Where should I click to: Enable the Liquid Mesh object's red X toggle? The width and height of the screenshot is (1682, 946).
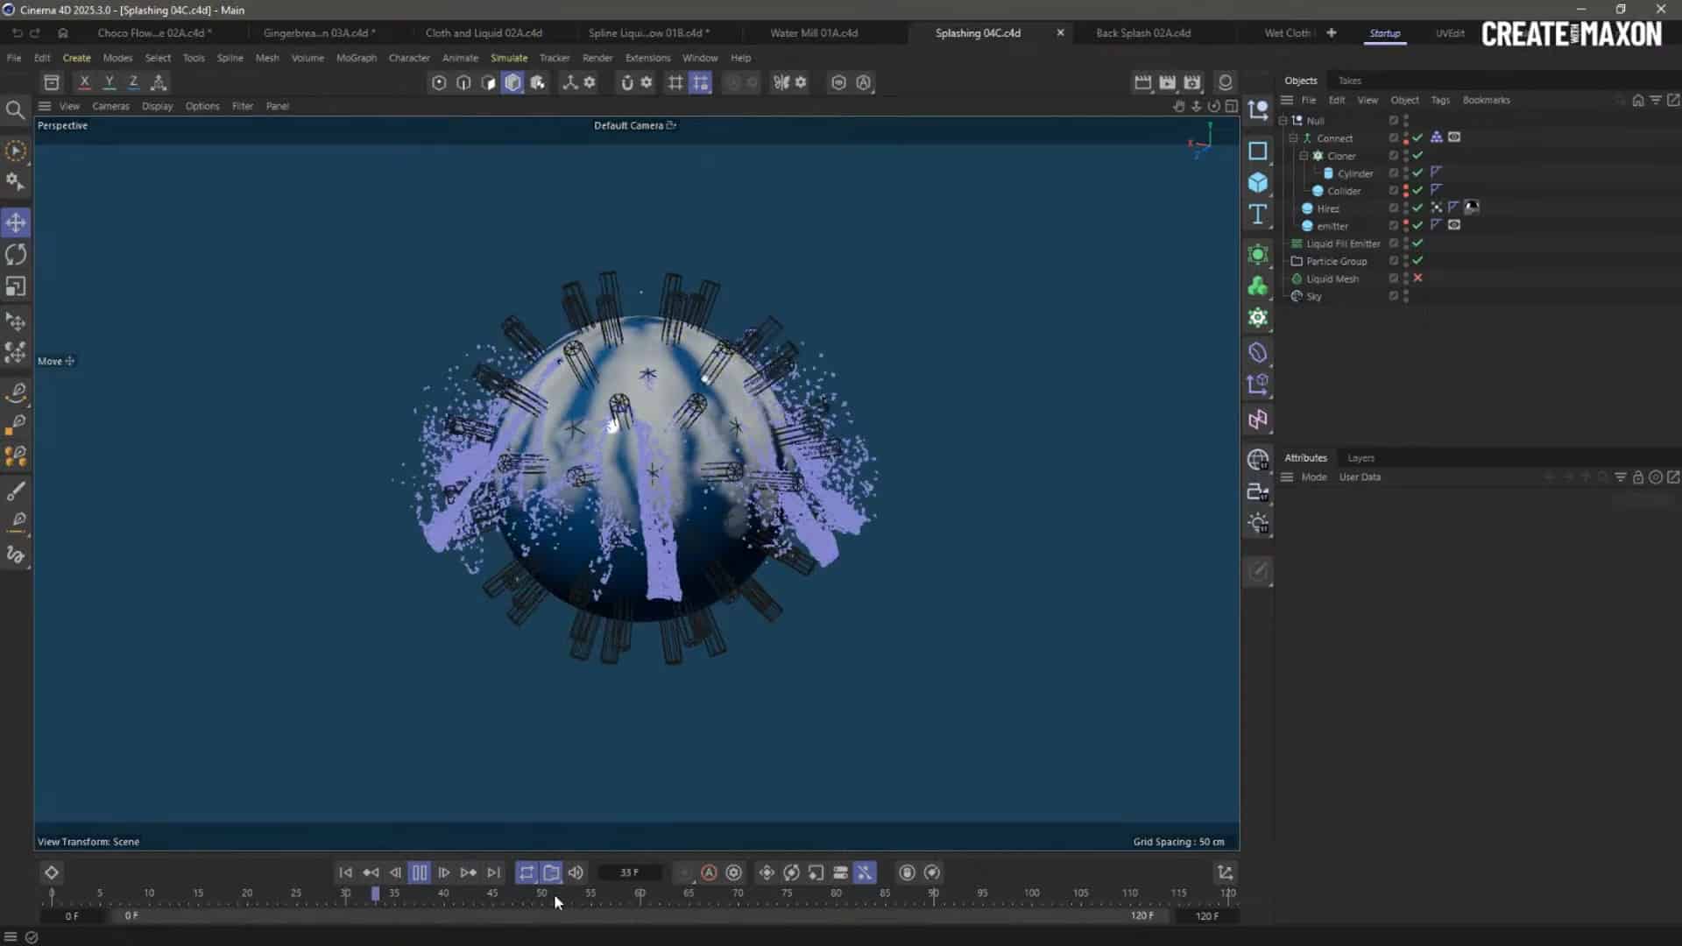[1417, 278]
